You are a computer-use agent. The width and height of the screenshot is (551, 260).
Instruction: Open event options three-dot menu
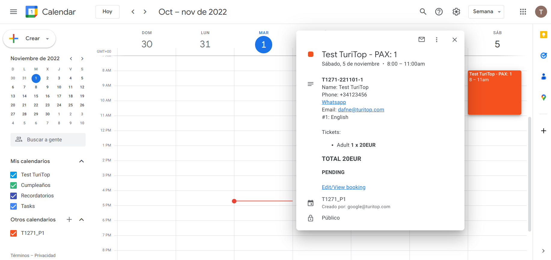(437, 40)
